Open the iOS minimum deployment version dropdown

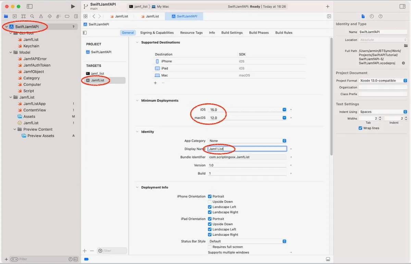(285, 110)
